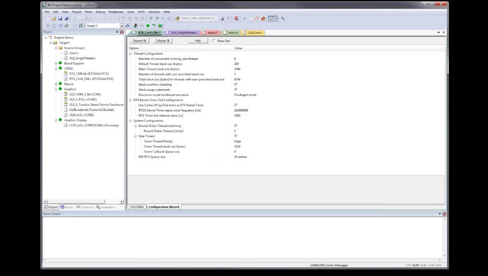Create a new file via toolbar icon

48,18
